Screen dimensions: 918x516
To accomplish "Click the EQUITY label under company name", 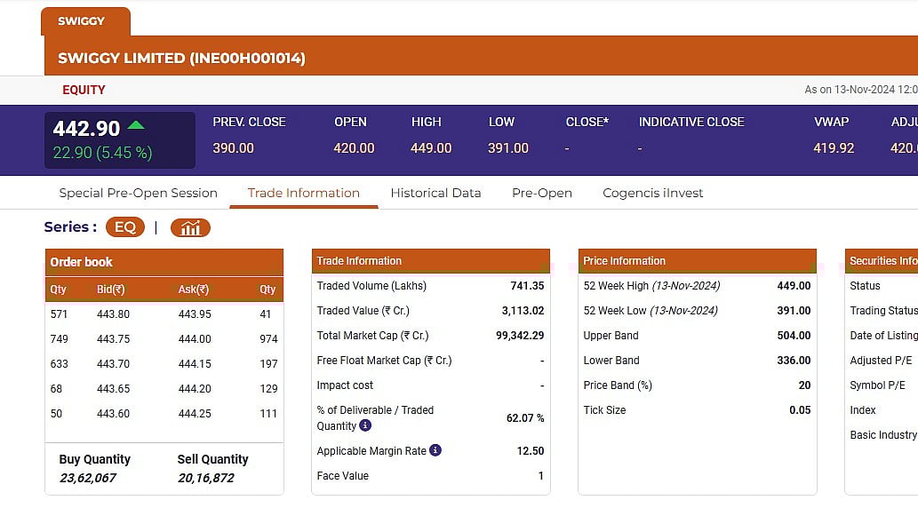I will point(84,90).
